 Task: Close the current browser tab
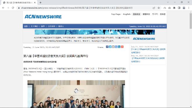pos(35,3)
